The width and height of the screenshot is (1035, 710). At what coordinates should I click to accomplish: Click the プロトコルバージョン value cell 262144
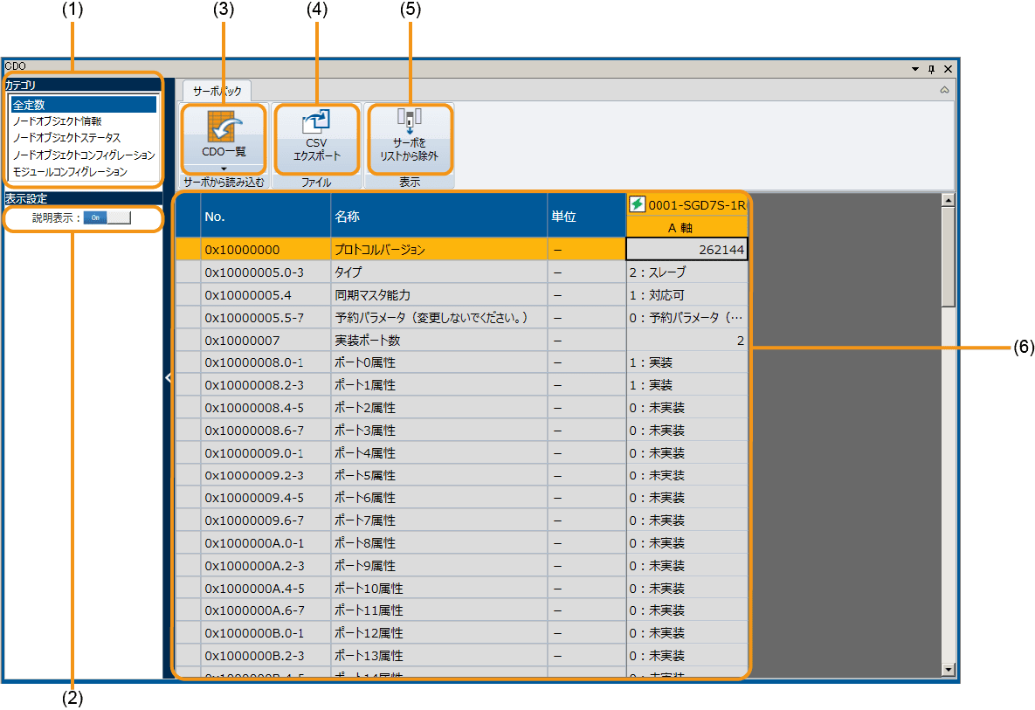[x=687, y=250]
